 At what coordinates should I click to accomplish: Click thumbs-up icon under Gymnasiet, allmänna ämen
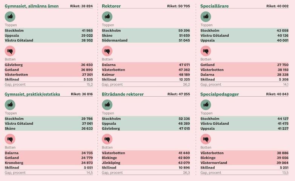tap(10, 17)
